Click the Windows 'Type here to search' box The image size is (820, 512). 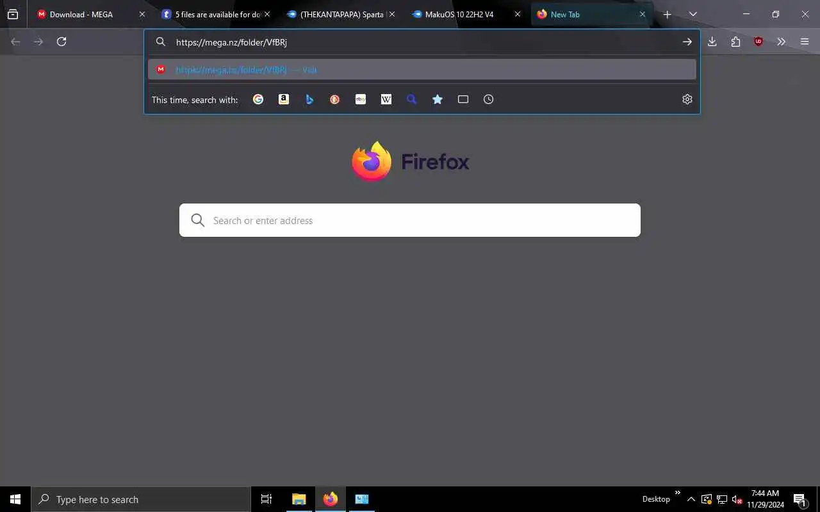point(141,499)
